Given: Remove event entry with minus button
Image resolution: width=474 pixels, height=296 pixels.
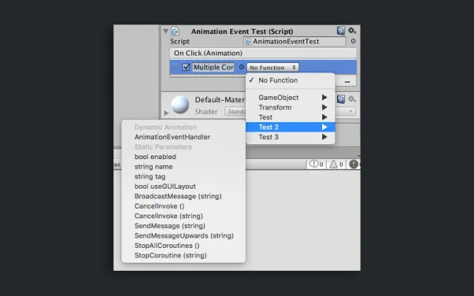Looking at the screenshot, I should [x=347, y=81].
